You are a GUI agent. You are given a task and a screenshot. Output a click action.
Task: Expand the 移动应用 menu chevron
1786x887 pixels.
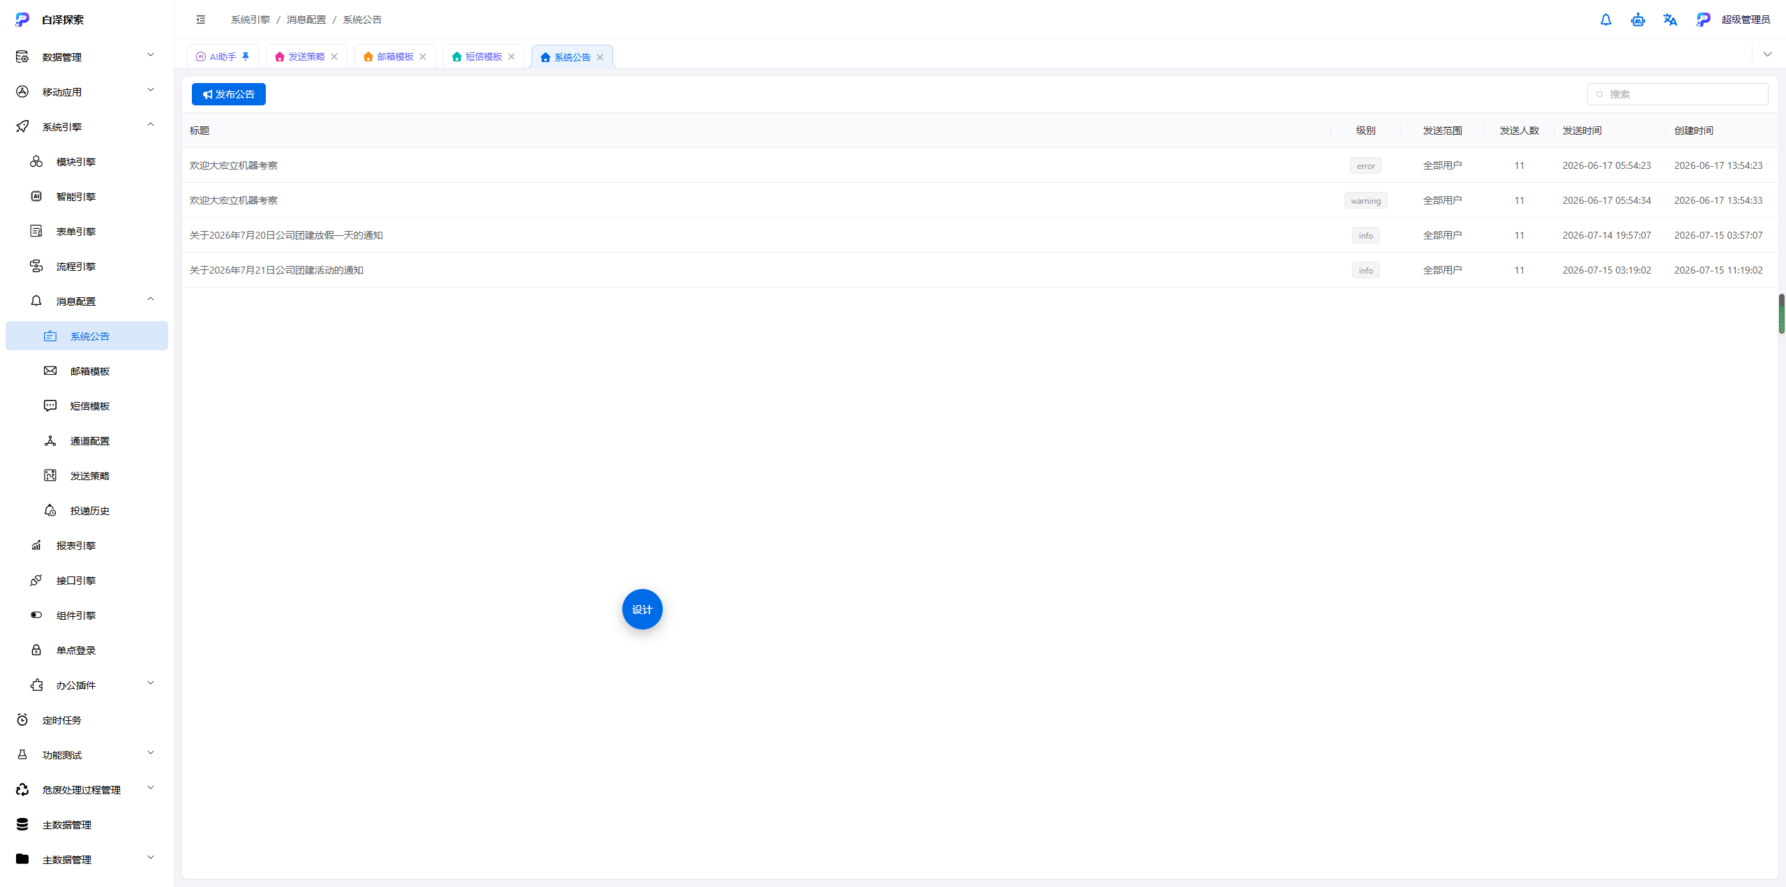pyautogui.click(x=151, y=90)
